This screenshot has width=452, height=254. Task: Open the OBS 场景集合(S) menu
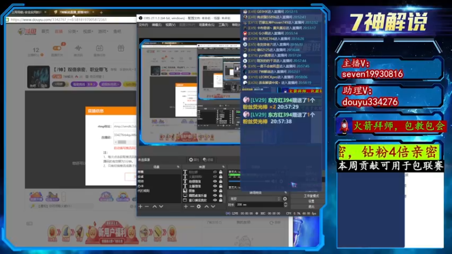click(x=207, y=25)
